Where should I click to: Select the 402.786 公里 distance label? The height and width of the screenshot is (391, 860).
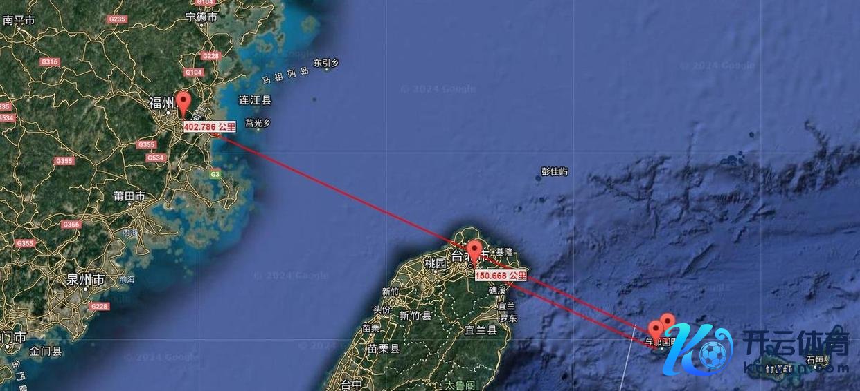click(x=210, y=126)
